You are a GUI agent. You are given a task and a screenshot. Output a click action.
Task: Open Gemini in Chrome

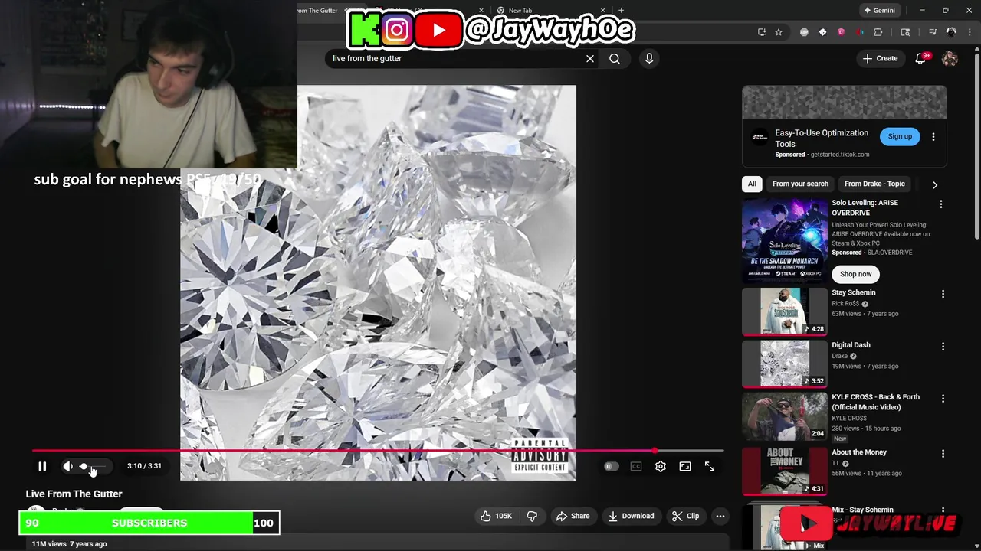(879, 11)
